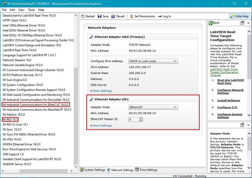The height and width of the screenshot is (178, 252).
Task: Select NI PXI Platform Services 19.1.0
Action: 22,75
